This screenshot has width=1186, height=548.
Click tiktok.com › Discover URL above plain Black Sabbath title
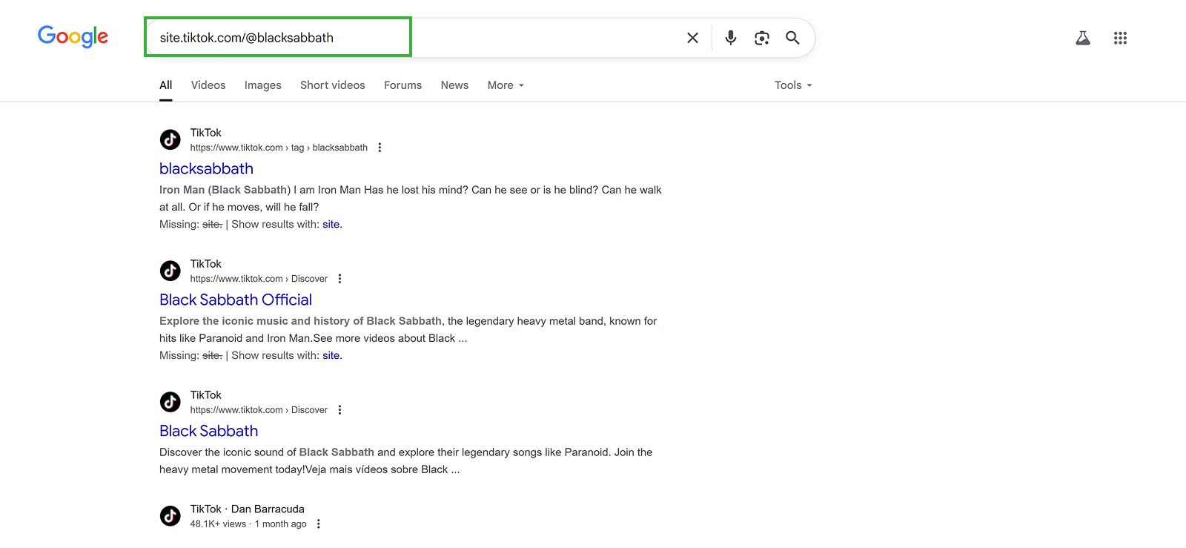[259, 410]
